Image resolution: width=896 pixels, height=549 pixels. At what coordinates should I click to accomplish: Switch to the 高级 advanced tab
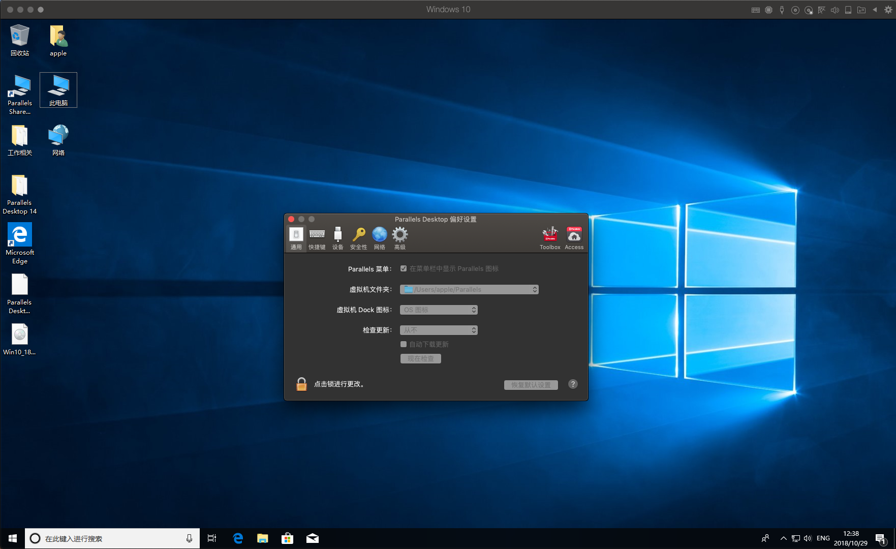pos(400,238)
